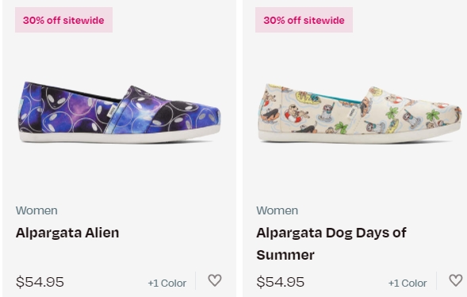Click the $54.95 price for Alpargata Alien
Screen dimensions: 467x297
pos(40,282)
